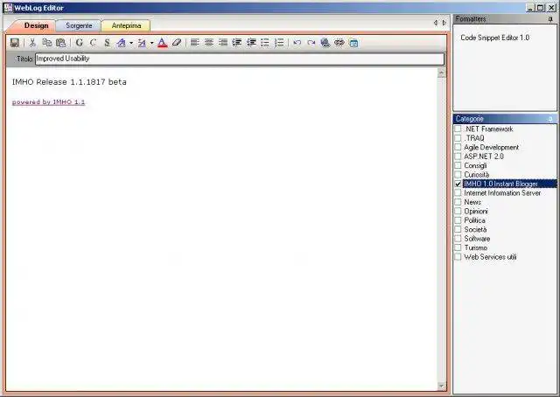Image resolution: width=560 pixels, height=397 pixels.
Task: Click the Copy icon in toolbar
Action: (x=46, y=43)
